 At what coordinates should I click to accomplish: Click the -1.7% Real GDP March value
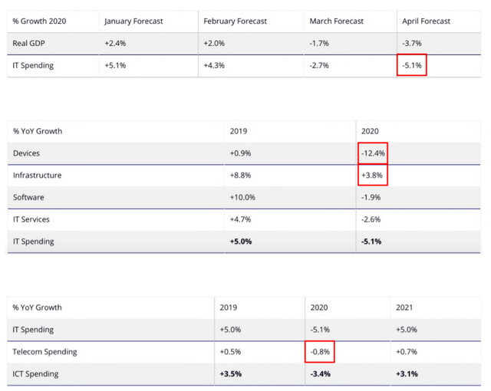tap(319, 43)
